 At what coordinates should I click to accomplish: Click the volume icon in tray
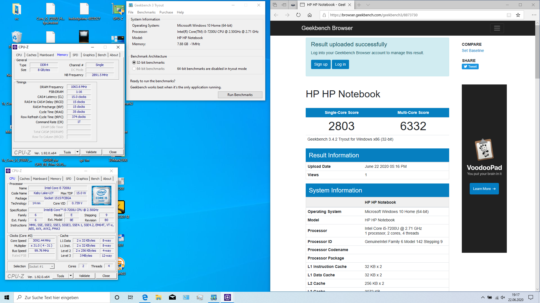[503, 297]
